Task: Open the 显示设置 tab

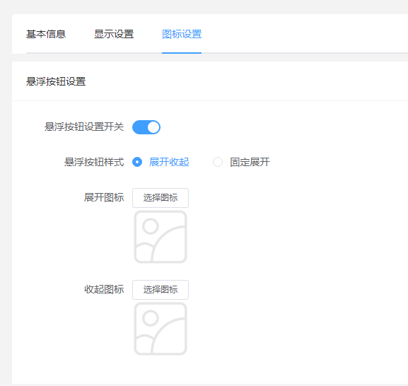Action: tap(114, 34)
